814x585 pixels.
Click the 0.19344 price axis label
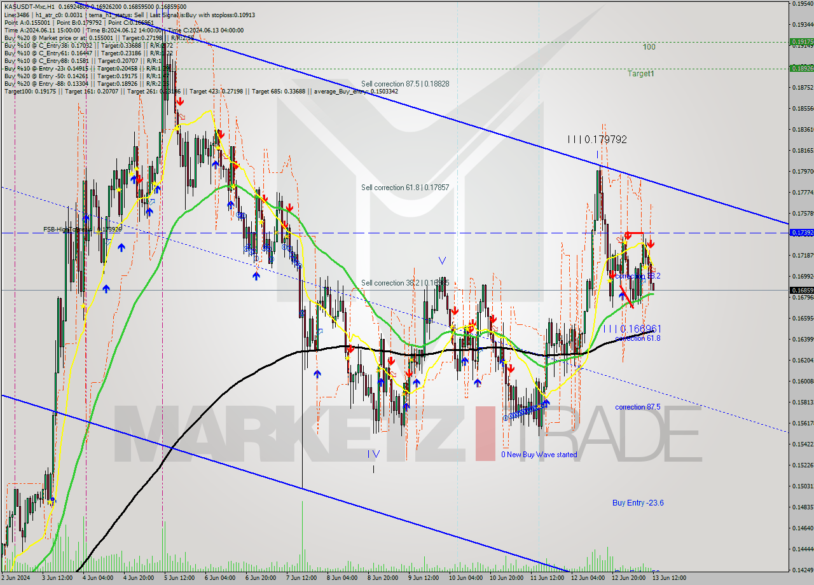(x=803, y=25)
